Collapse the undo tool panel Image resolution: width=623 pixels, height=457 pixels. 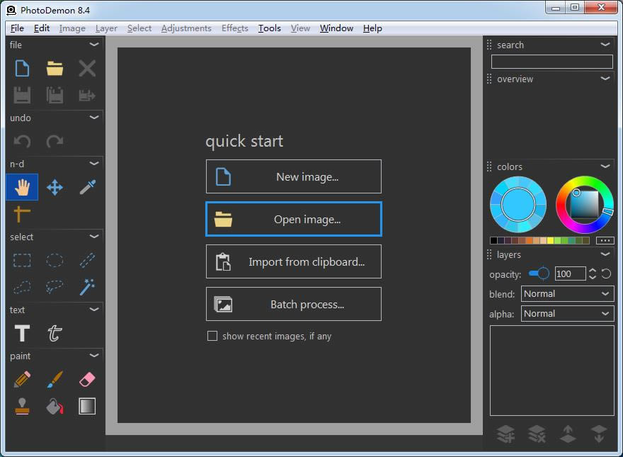[x=94, y=118]
